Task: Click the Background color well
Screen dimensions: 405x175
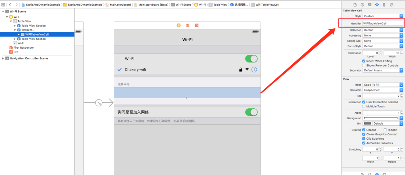Action: pyautogui.click(x=381, y=118)
